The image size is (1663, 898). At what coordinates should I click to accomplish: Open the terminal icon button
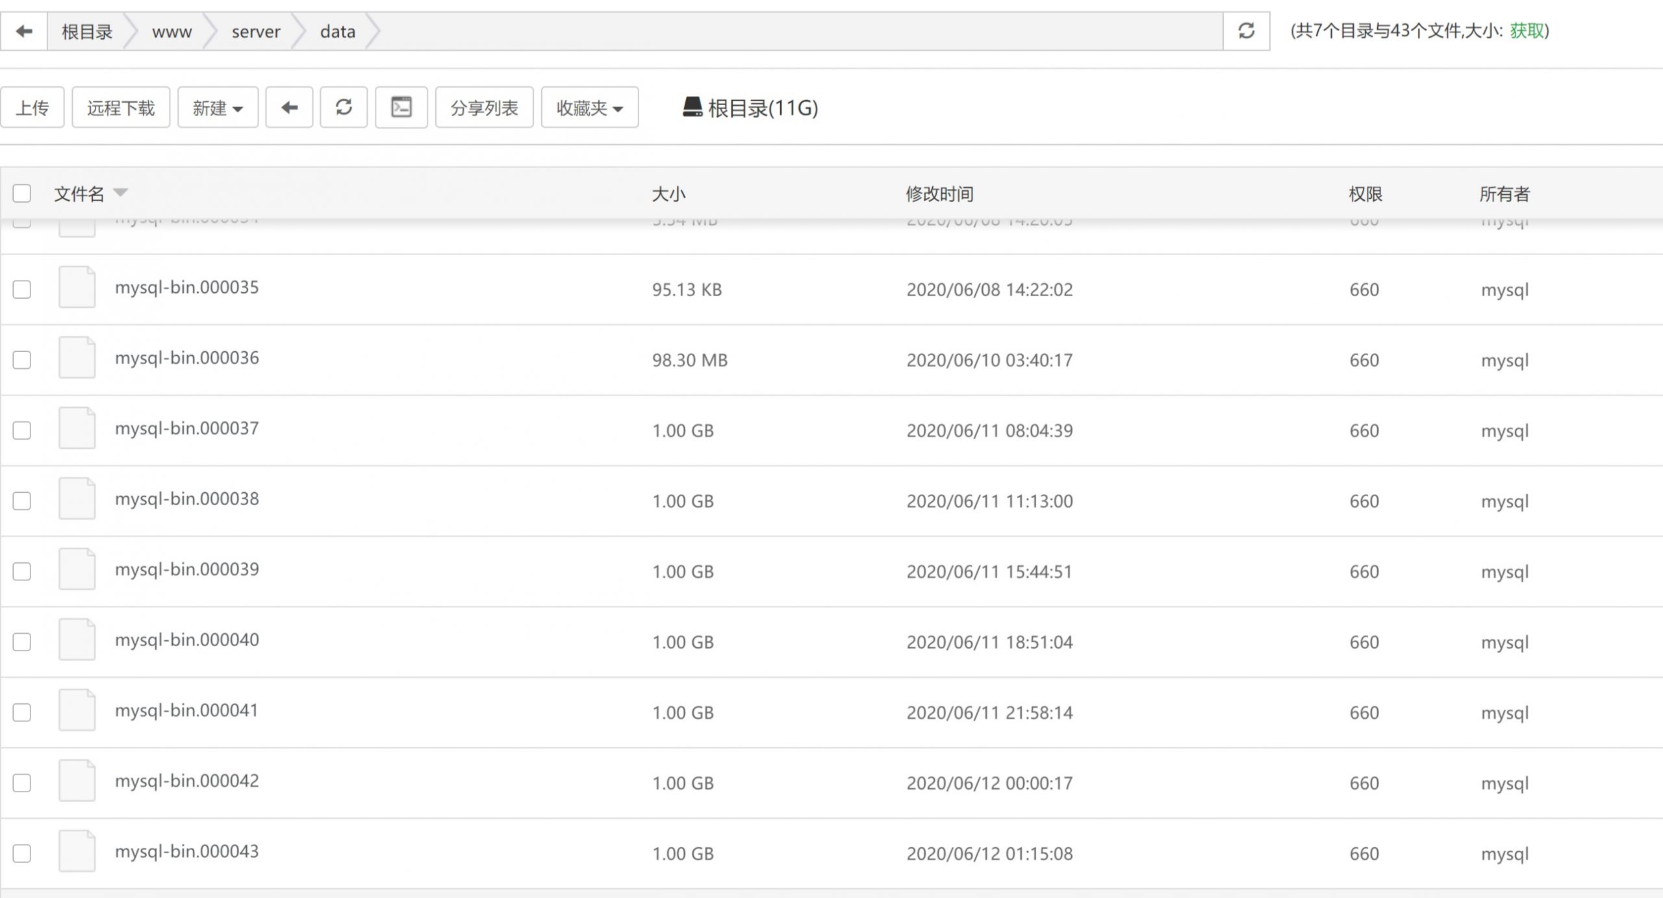pos(401,107)
